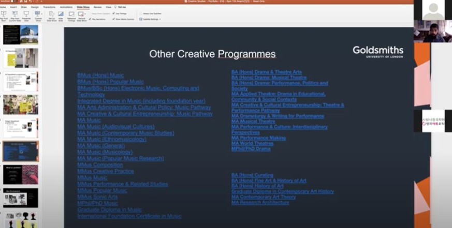Switch to the Design tab
The image size is (452, 228).
point(35,7)
